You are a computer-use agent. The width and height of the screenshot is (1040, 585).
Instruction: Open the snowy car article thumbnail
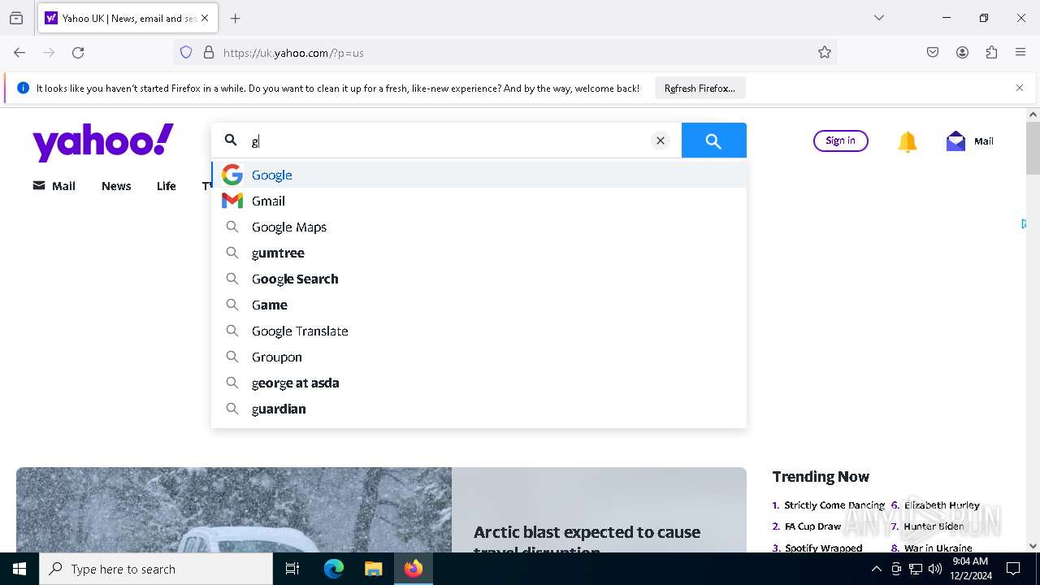(x=234, y=510)
